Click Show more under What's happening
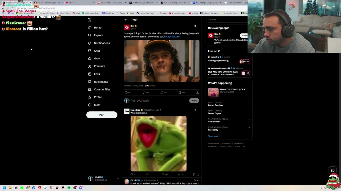The width and height of the screenshot is (341, 191). pyautogui.click(x=213, y=136)
